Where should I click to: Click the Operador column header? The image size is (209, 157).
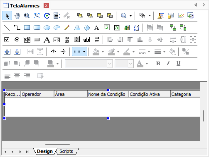[x=37, y=94]
